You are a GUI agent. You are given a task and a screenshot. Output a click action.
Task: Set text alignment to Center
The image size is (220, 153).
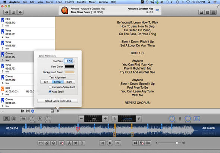[58, 82]
